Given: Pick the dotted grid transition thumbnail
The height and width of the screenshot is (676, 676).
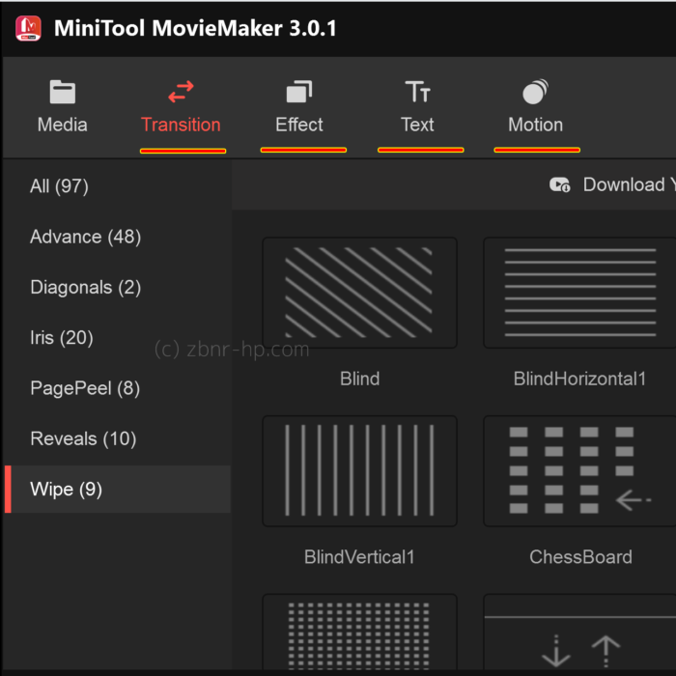Looking at the screenshot, I should pyautogui.click(x=359, y=633).
